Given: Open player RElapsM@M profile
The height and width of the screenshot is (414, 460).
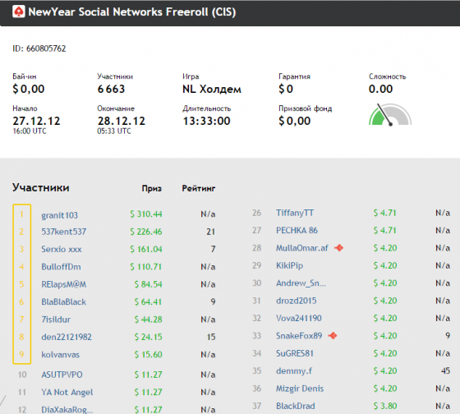Looking at the screenshot, I should tap(64, 284).
